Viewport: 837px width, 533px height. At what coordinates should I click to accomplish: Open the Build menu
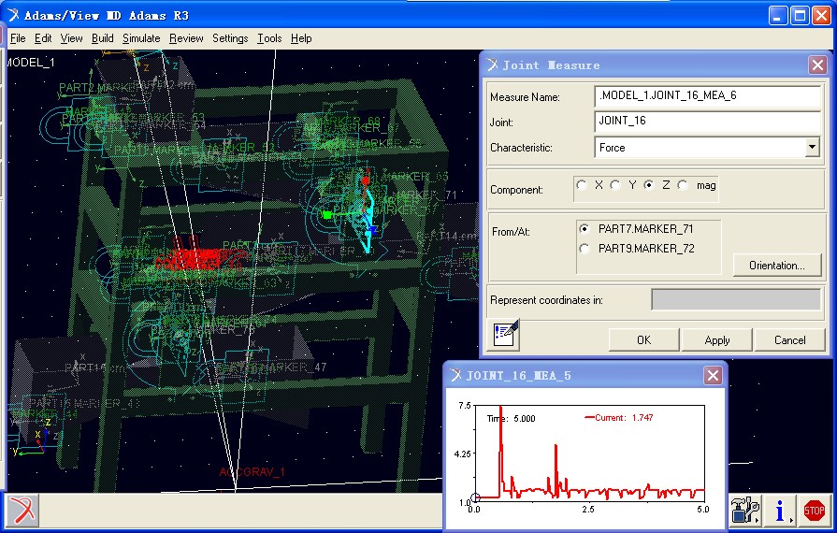102,38
